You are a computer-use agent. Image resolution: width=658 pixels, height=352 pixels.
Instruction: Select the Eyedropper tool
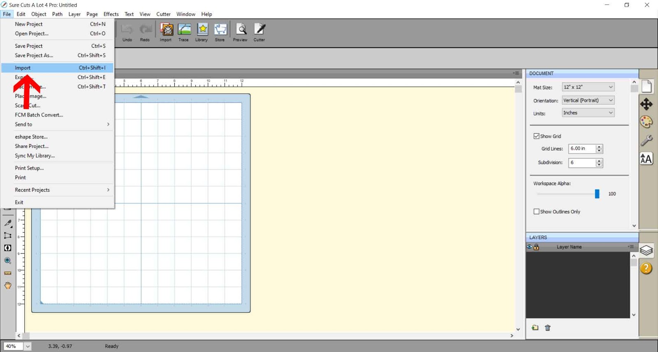coord(8,223)
